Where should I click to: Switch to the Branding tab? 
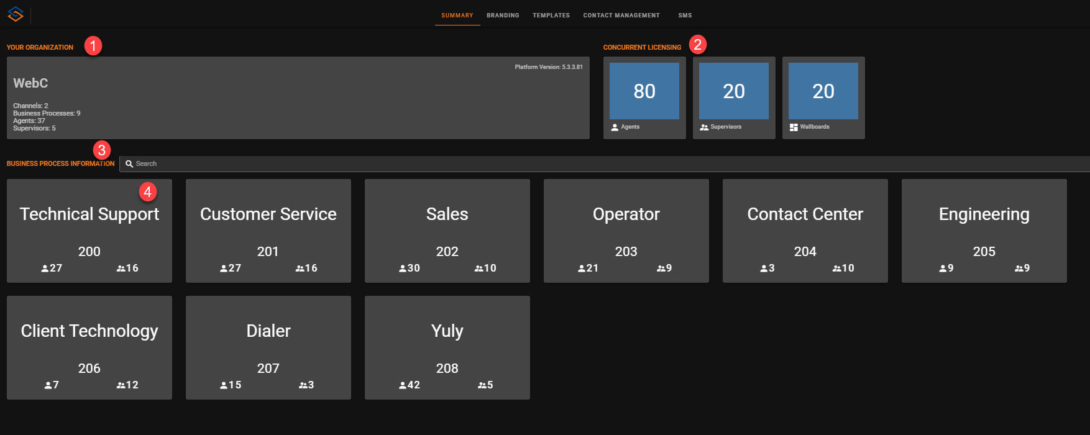pyautogui.click(x=503, y=16)
